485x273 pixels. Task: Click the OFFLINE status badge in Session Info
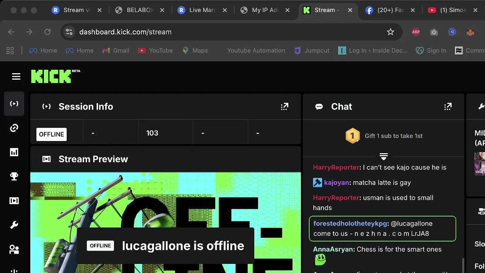(x=52, y=134)
